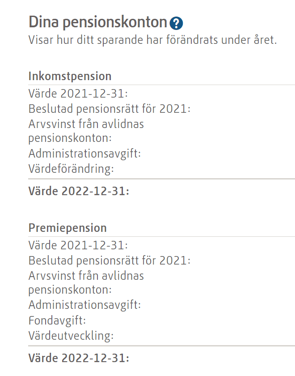The width and height of the screenshot is (295, 376).
Task: Click Värde 2021-12-31 under Premiepension
Action: coord(78,245)
